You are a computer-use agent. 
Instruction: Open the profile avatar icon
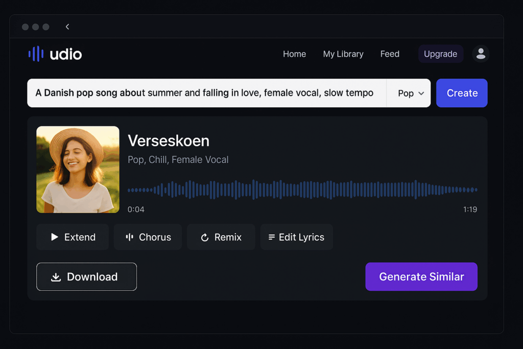pos(480,54)
